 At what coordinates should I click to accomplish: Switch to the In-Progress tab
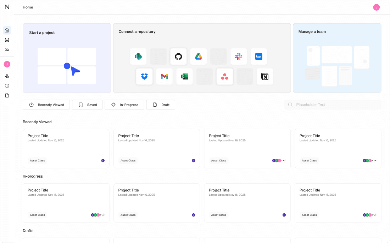[x=124, y=105]
